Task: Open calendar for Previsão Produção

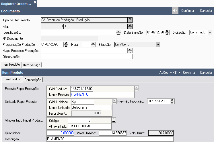Action: (172, 103)
